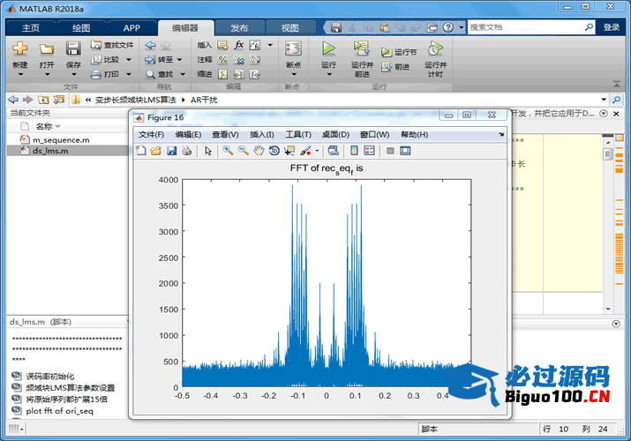The image size is (631, 441).
Task: Toggle the Edit Plot arrow tool
Action: [208, 151]
